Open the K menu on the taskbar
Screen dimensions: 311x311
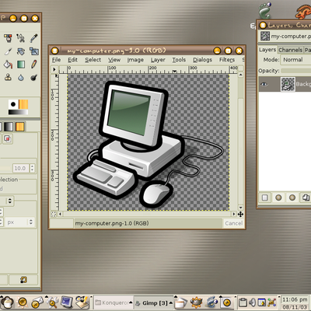[x=7, y=302]
